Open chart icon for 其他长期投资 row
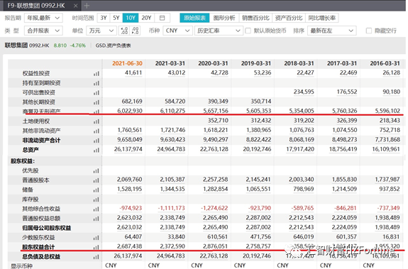 pyautogui.click(x=97, y=102)
